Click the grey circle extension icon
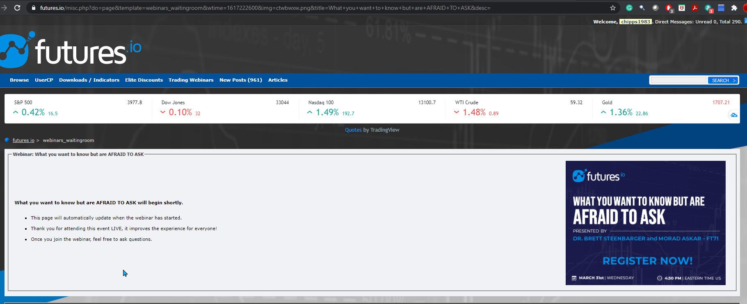 click(x=656, y=8)
